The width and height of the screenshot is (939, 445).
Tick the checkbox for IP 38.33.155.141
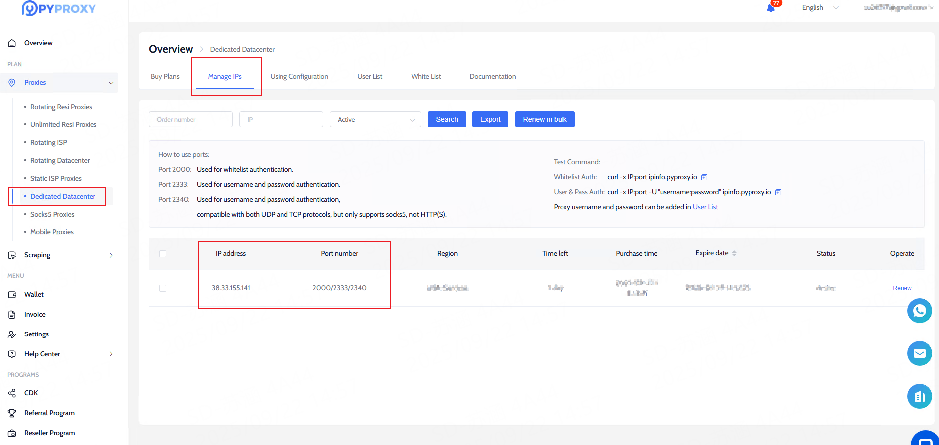click(x=163, y=288)
